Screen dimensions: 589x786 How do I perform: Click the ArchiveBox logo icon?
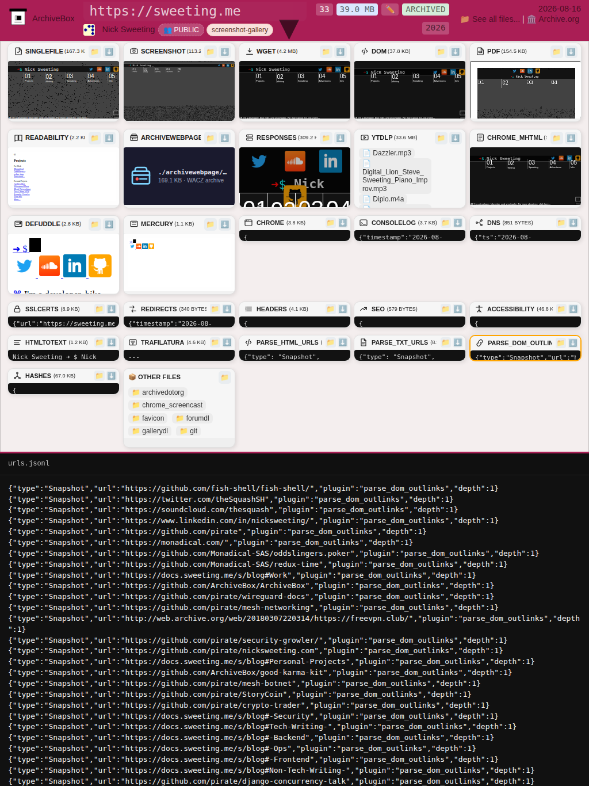18,18
